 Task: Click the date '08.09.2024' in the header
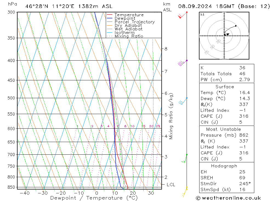pos(195,6)
